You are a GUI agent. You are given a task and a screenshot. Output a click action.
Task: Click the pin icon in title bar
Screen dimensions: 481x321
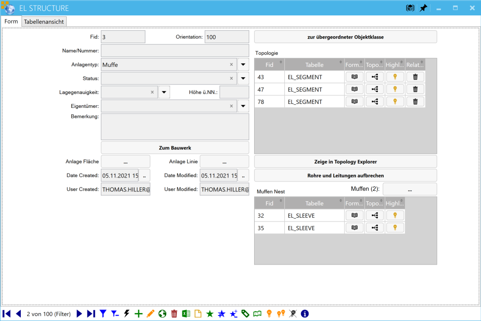point(423,8)
